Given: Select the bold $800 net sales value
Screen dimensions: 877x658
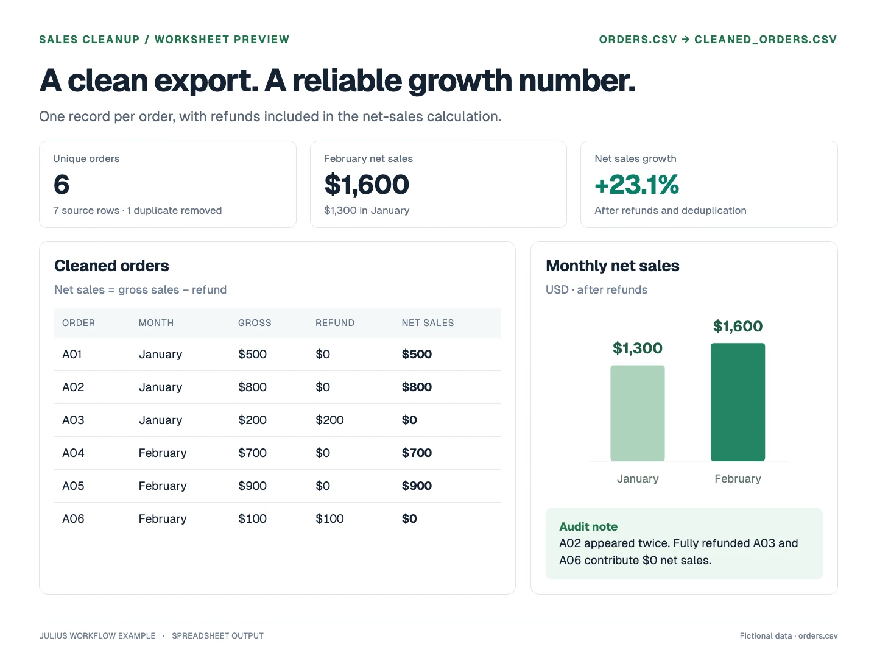Looking at the screenshot, I should [417, 387].
